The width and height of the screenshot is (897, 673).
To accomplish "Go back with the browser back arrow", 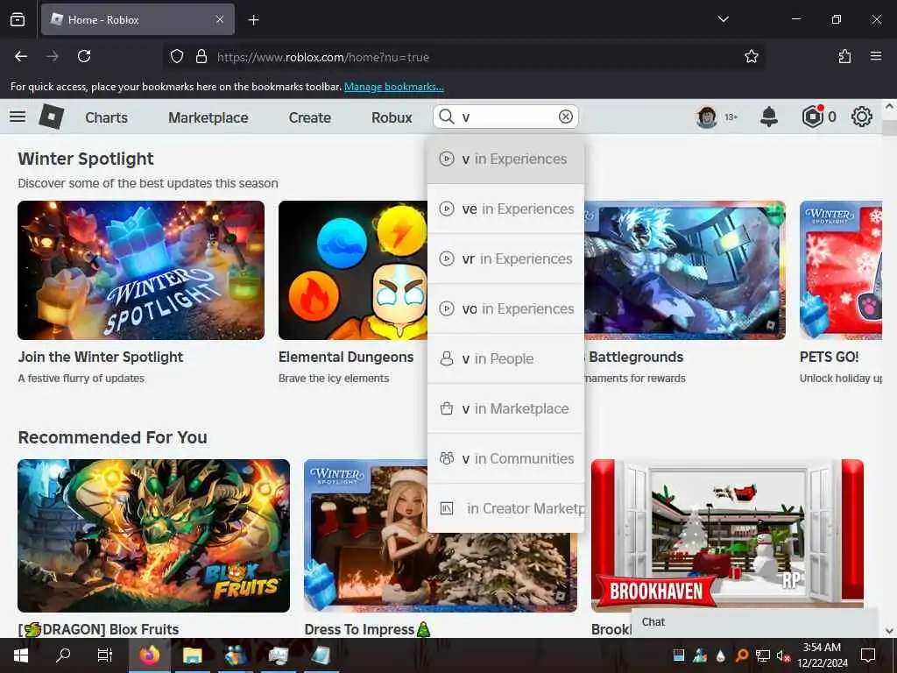I will (x=21, y=56).
